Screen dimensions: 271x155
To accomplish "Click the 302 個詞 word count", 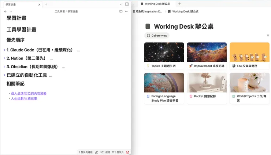I will point(105,152).
